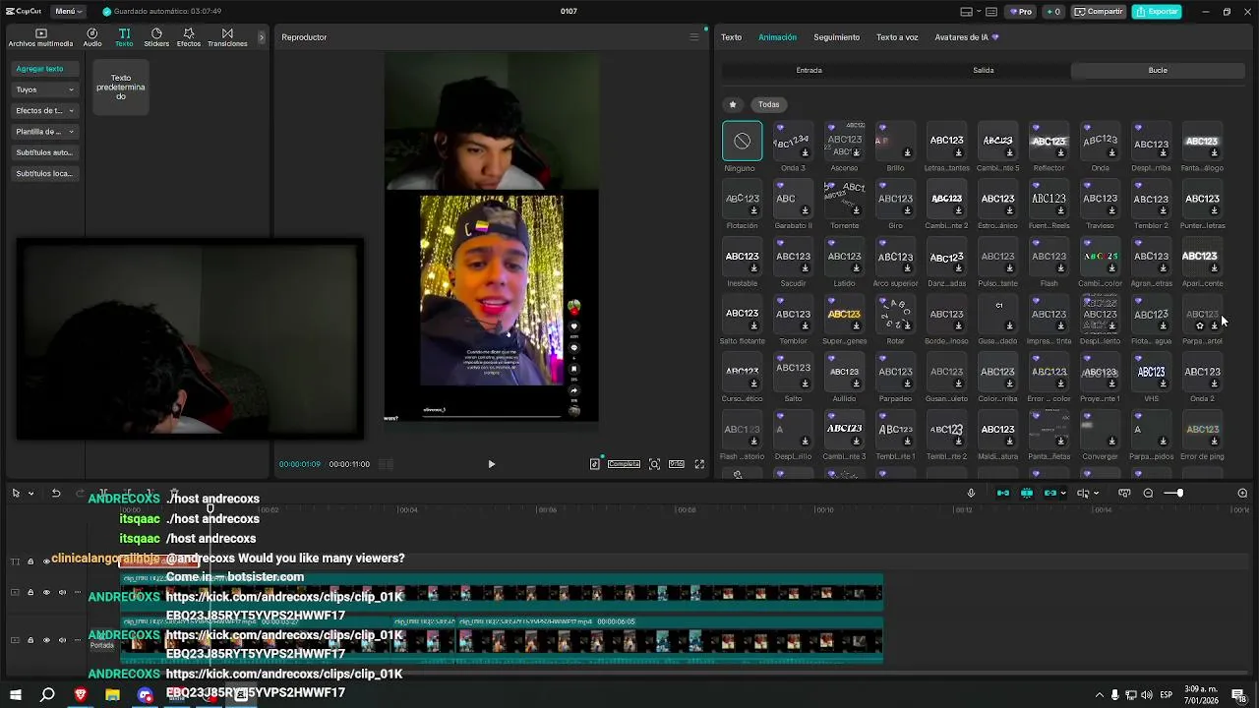The image size is (1259, 708).
Task: Expand Plantilla de texto section
Action: [x=44, y=132]
